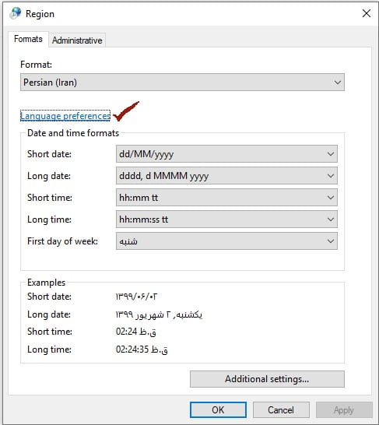Click the Short date dropdown arrow chevron
The width and height of the screenshot is (379, 425).
(330, 154)
